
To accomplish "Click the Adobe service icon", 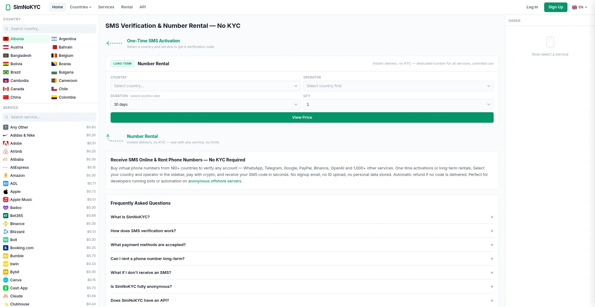I will click(6, 143).
